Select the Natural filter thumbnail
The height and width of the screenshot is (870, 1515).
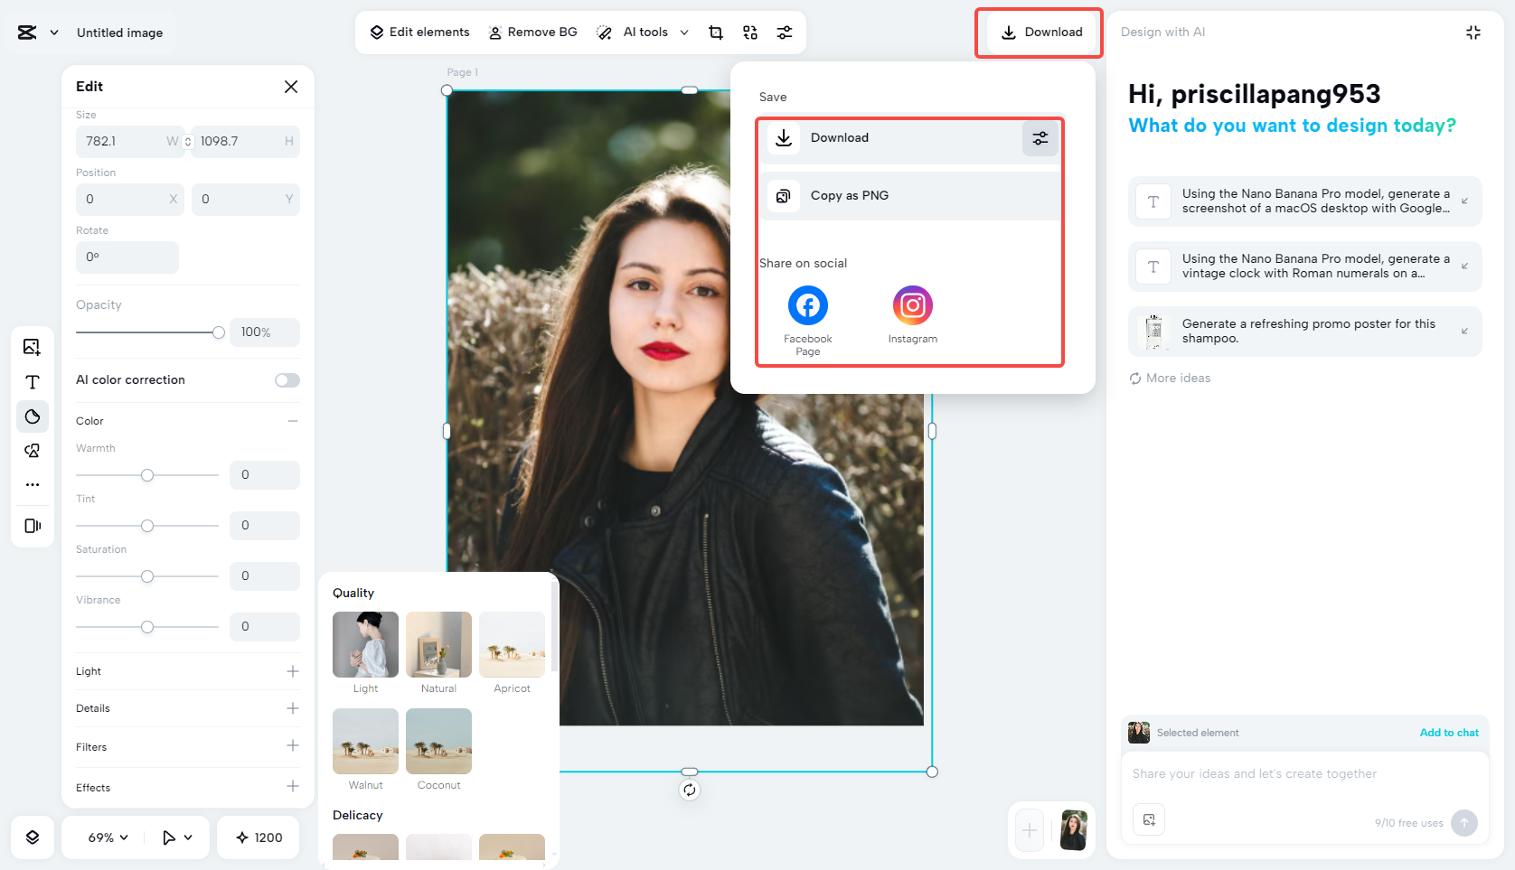(x=438, y=644)
